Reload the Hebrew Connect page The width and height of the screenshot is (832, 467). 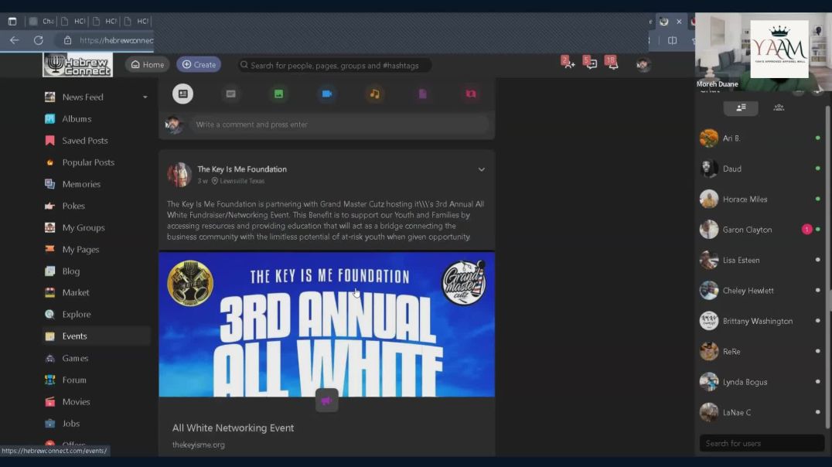coord(38,40)
